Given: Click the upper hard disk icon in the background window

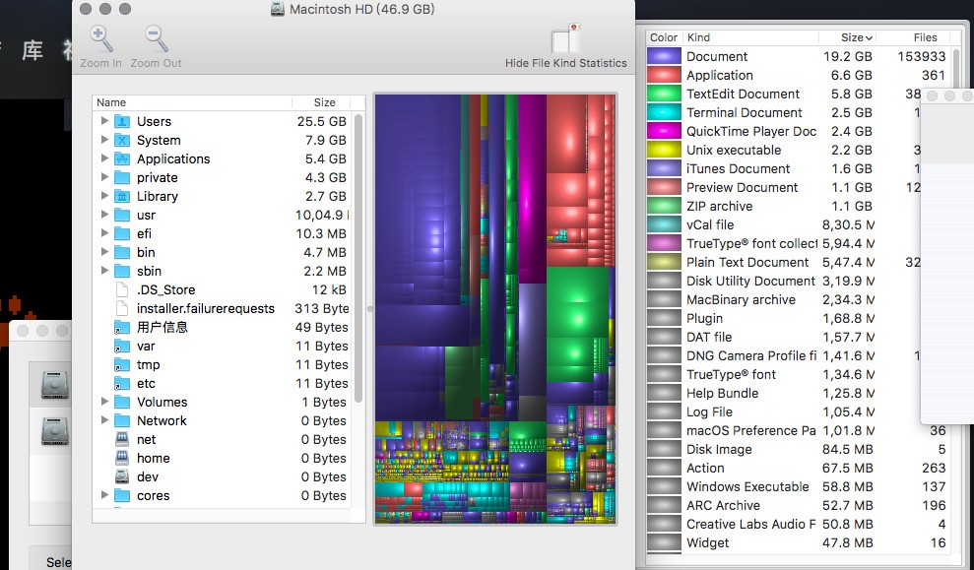Looking at the screenshot, I should (55, 384).
